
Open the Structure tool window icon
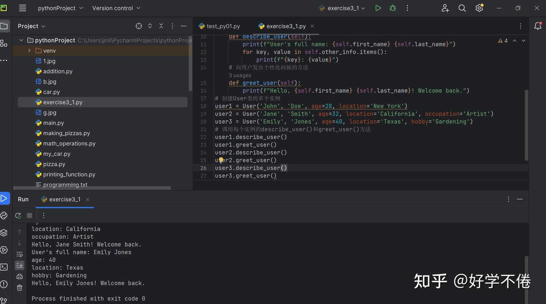(4, 43)
